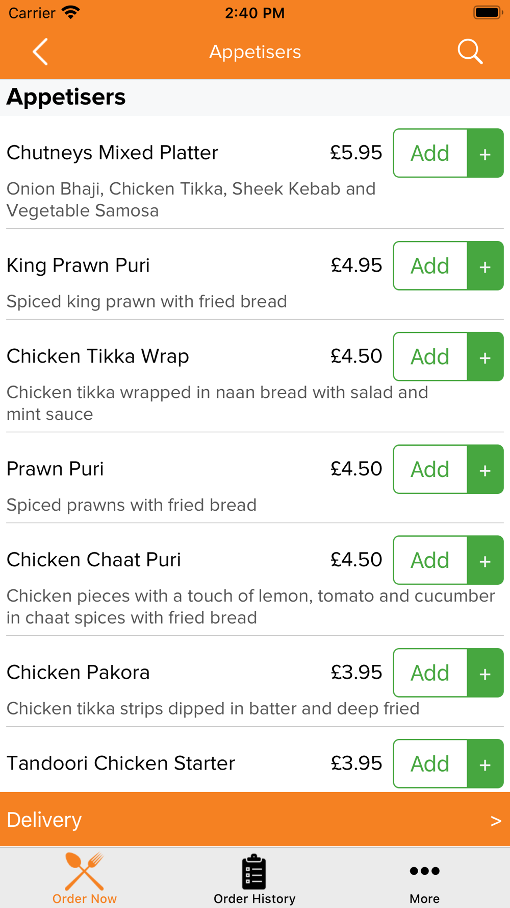Viewport: 510px width, 908px height.
Task: Add Chutneys Mixed Platter to order
Action: (430, 153)
